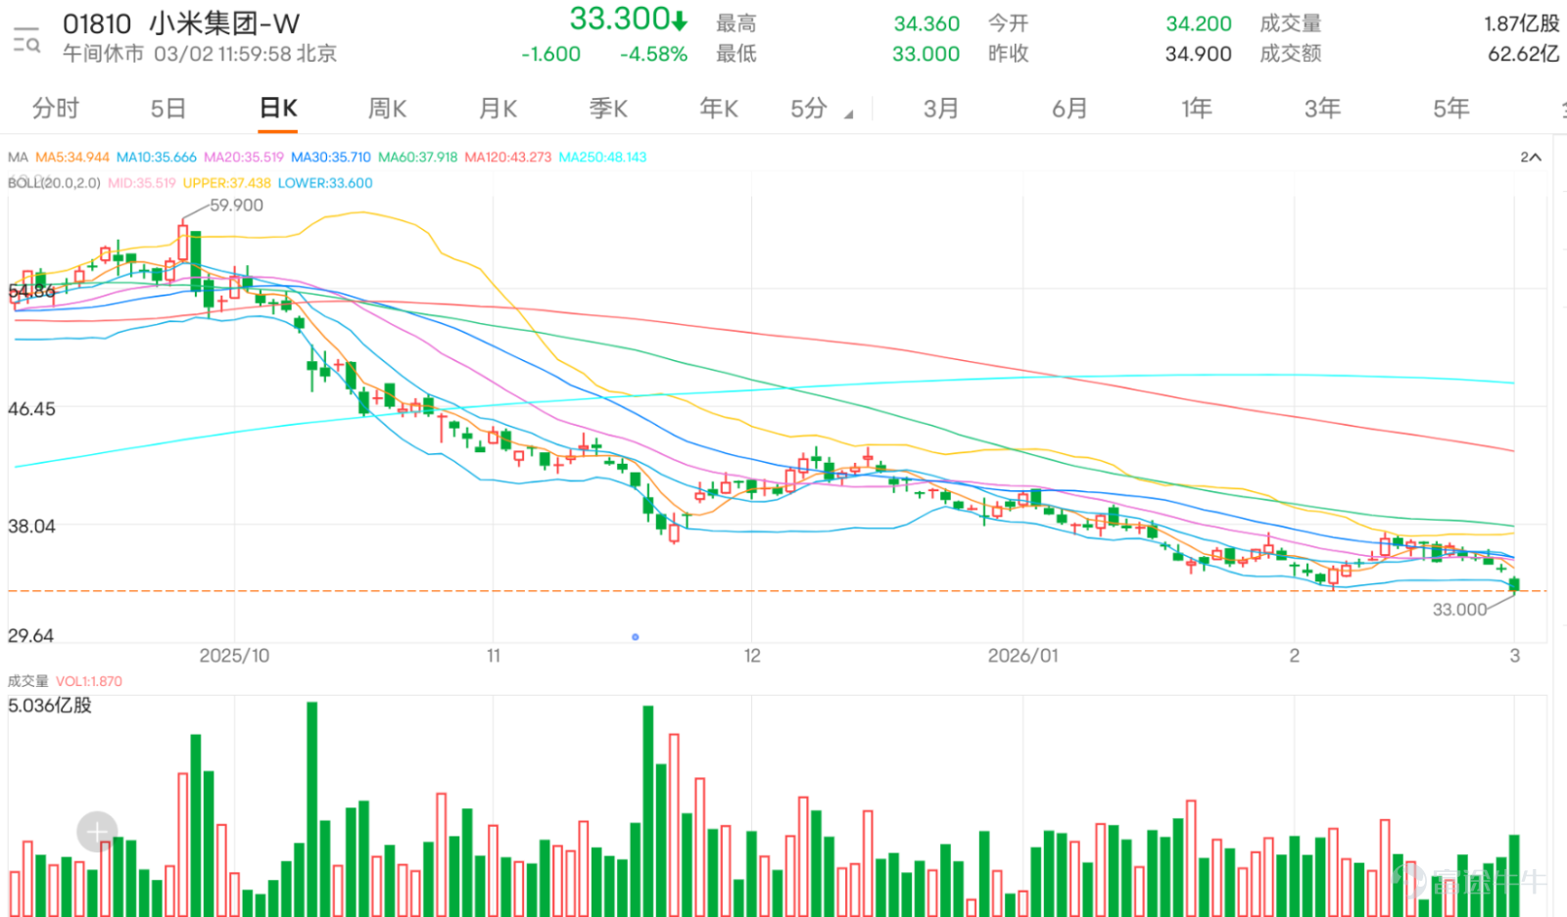Select the 日K tab

[x=278, y=109]
